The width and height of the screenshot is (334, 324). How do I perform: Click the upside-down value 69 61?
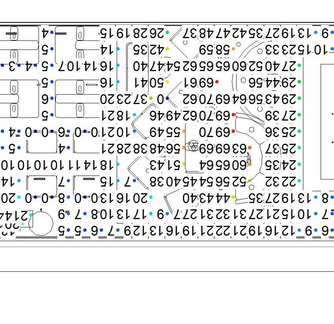coord(198,82)
